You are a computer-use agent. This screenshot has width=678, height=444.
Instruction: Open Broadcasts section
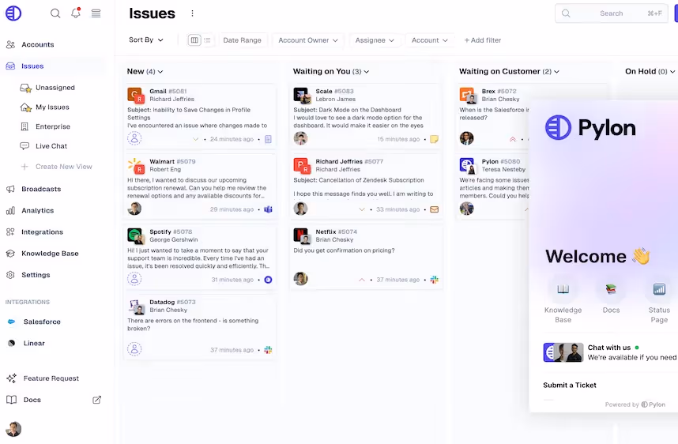tap(41, 189)
